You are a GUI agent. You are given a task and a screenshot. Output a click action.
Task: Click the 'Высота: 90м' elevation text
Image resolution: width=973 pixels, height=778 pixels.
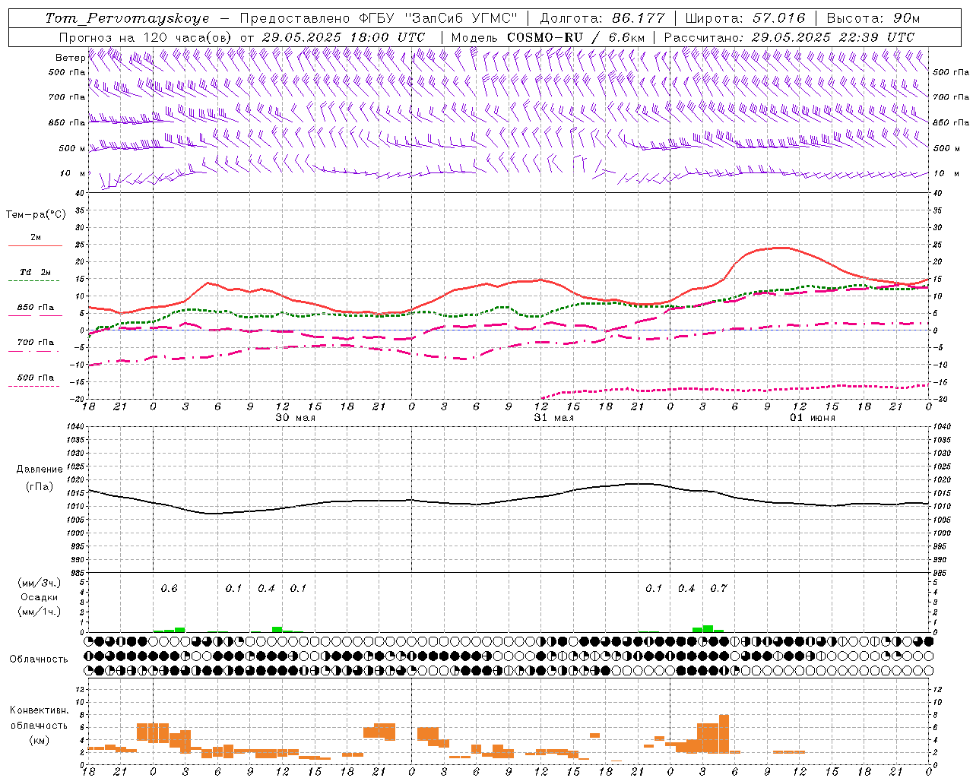(873, 18)
